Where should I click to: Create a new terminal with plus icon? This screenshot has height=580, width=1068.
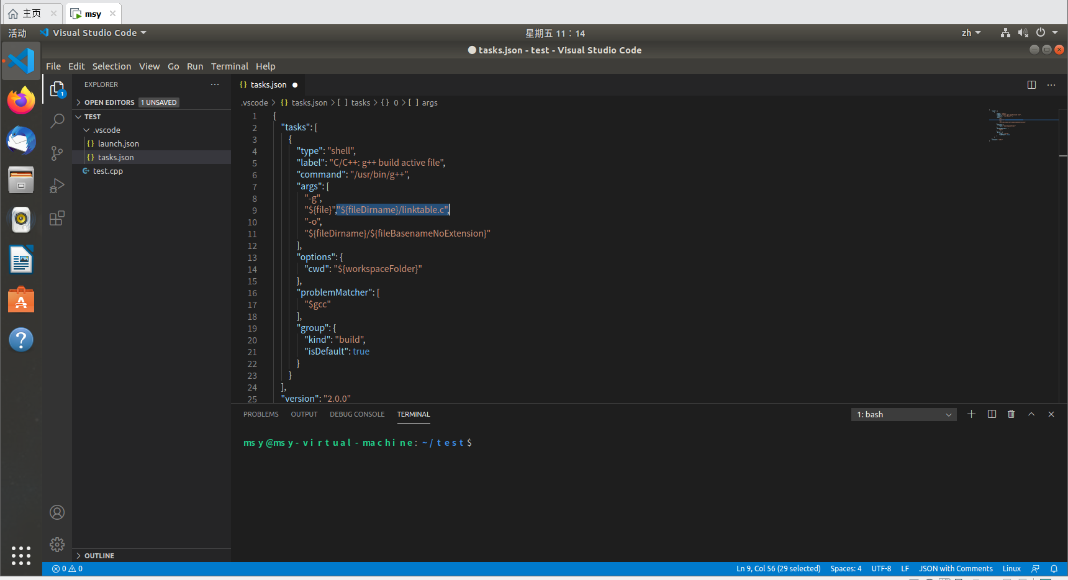(972, 414)
